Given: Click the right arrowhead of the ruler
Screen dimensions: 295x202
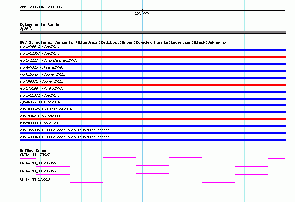Looking at the screenshot, I should click(285, 11).
